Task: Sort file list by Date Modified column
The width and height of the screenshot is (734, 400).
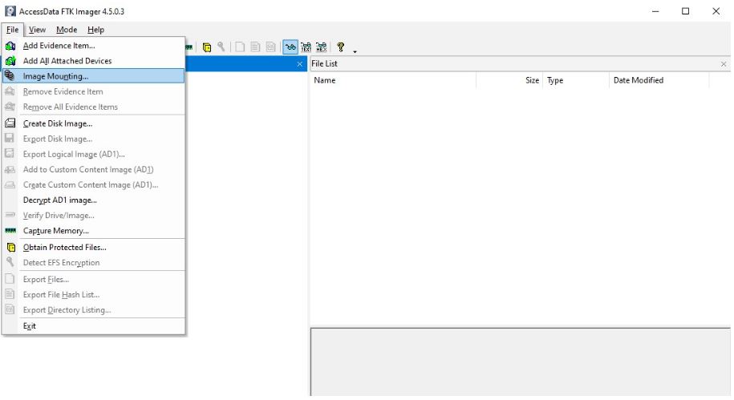Action: [659, 80]
